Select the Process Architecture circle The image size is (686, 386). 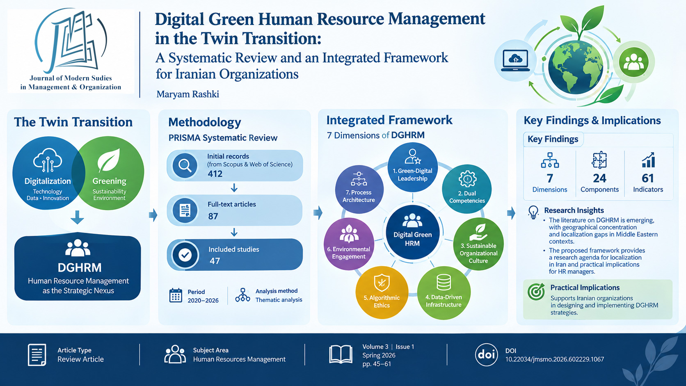pyautogui.click(x=359, y=189)
